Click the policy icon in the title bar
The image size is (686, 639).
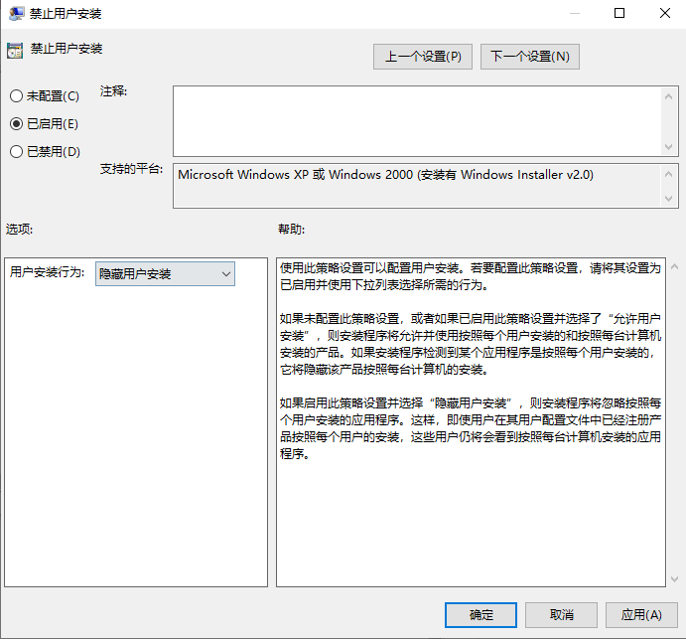coord(16,14)
